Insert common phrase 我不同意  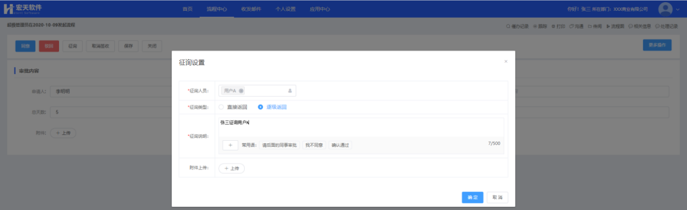click(314, 145)
